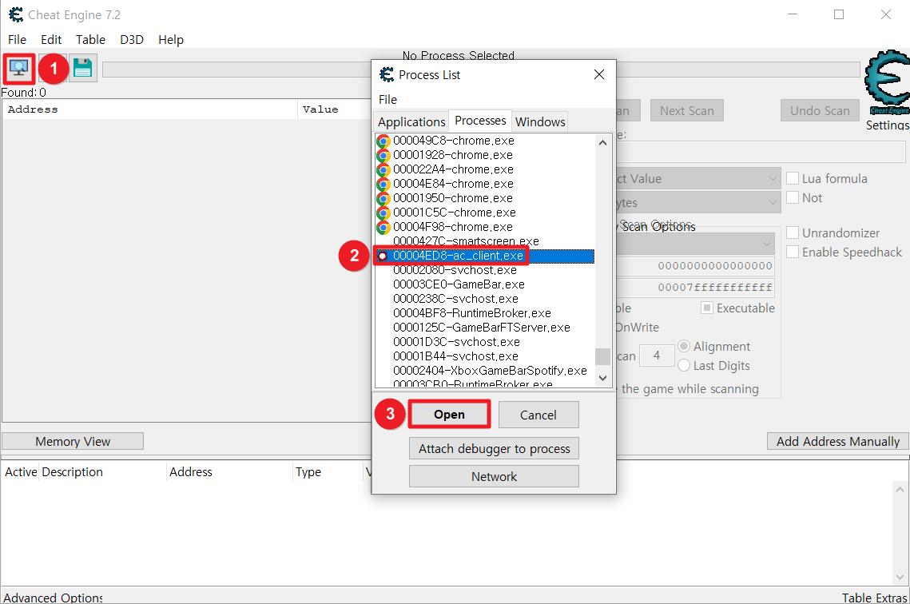Click Description column in address table
910x604 pixels.
pyautogui.click(x=102, y=471)
